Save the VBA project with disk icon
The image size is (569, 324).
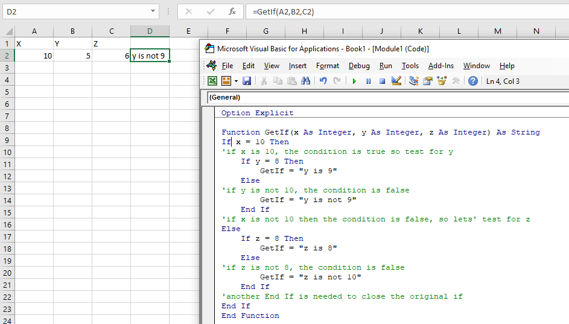[x=247, y=81]
